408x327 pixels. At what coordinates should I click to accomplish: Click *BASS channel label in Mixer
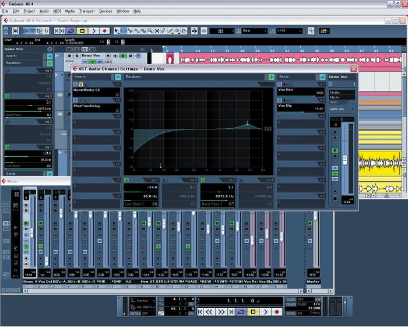click(191, 282)
